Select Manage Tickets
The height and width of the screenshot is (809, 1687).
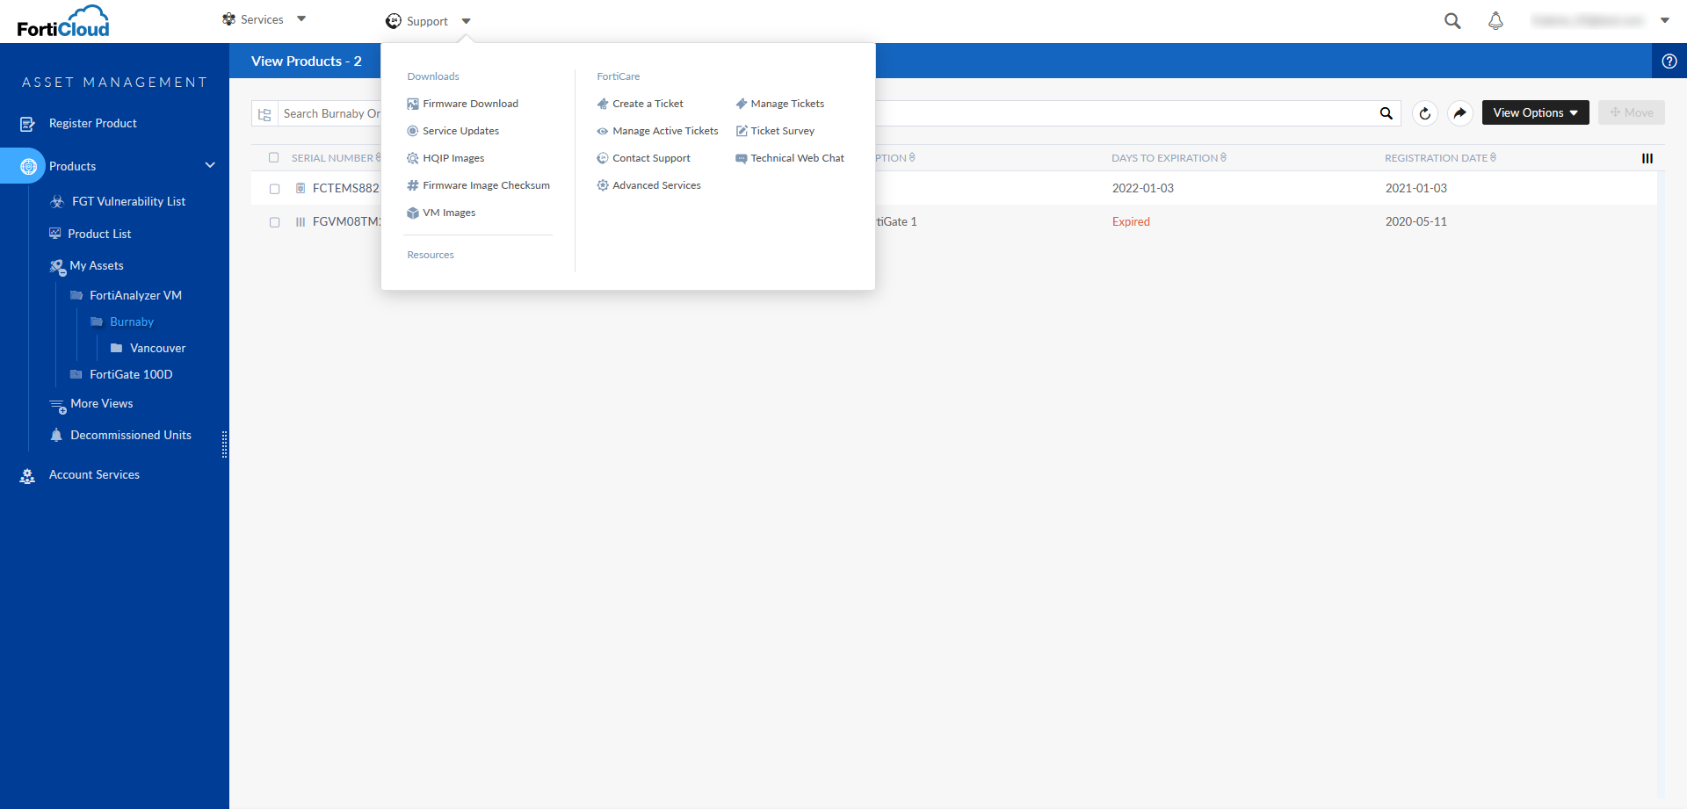tap(779, 104)
